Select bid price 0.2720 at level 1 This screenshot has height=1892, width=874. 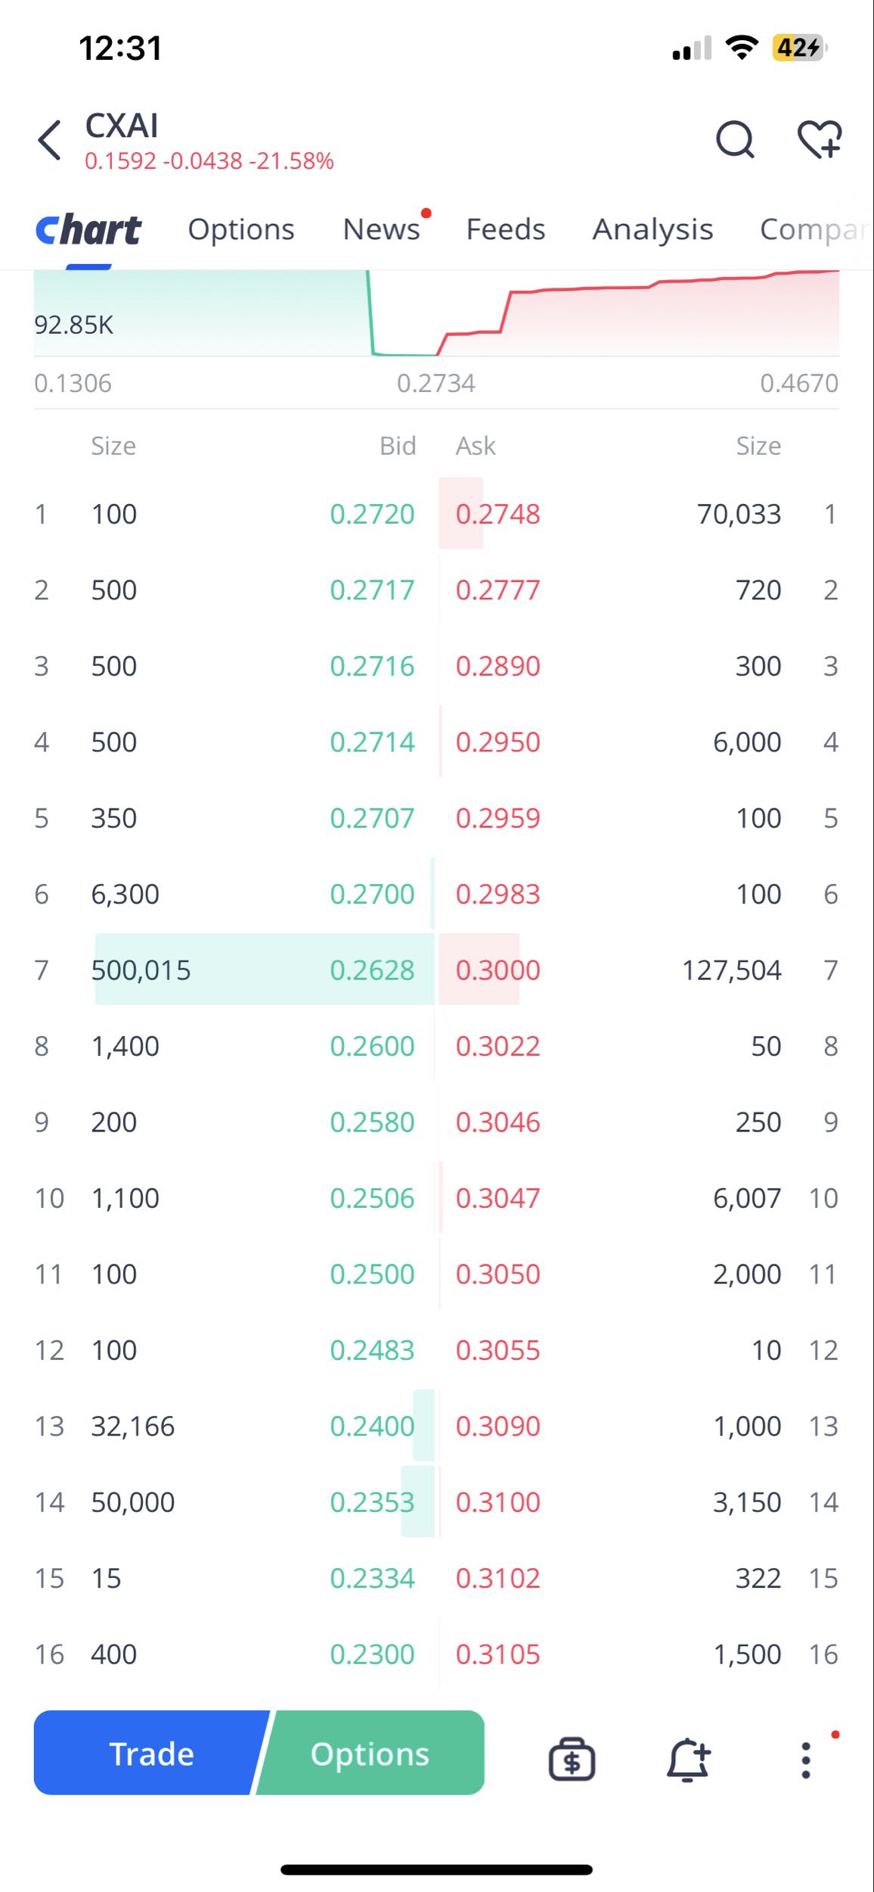[x=372, y=515]
